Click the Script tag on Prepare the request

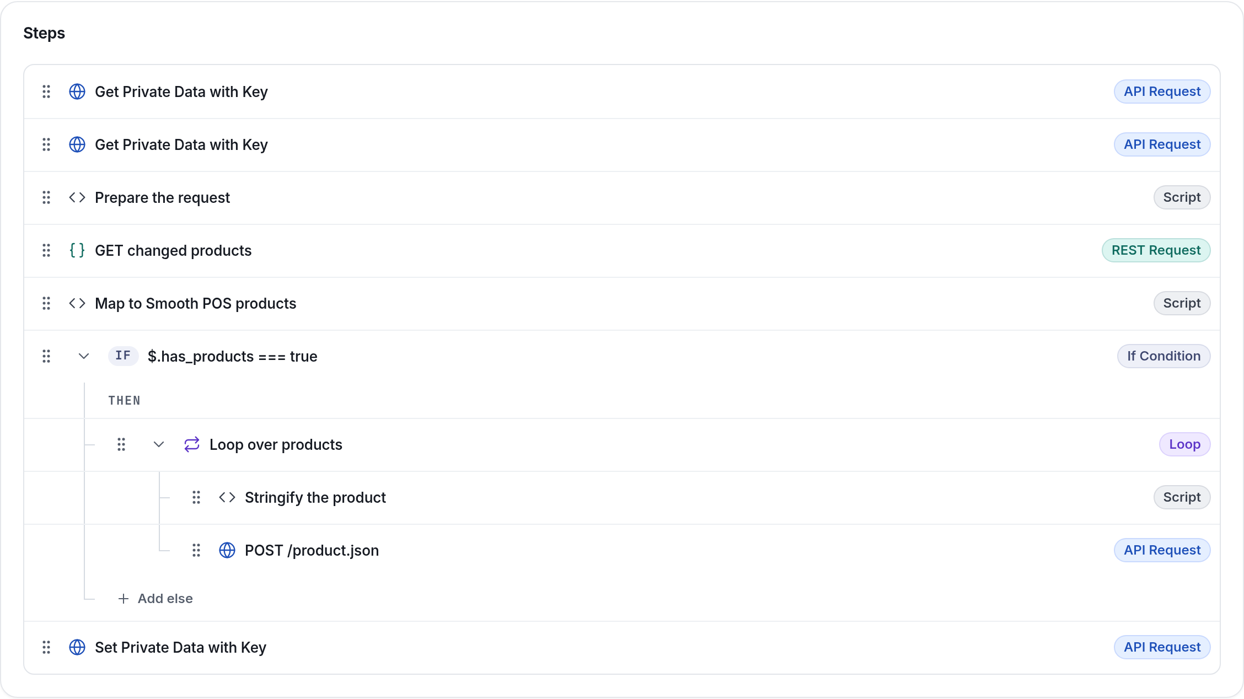1182,197
